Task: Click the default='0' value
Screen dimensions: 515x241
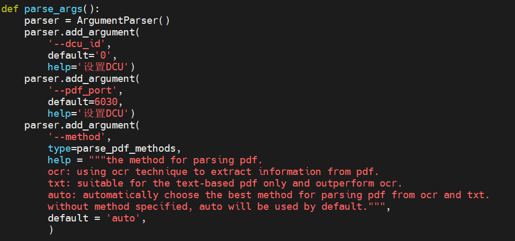Action: coord(105,55)
